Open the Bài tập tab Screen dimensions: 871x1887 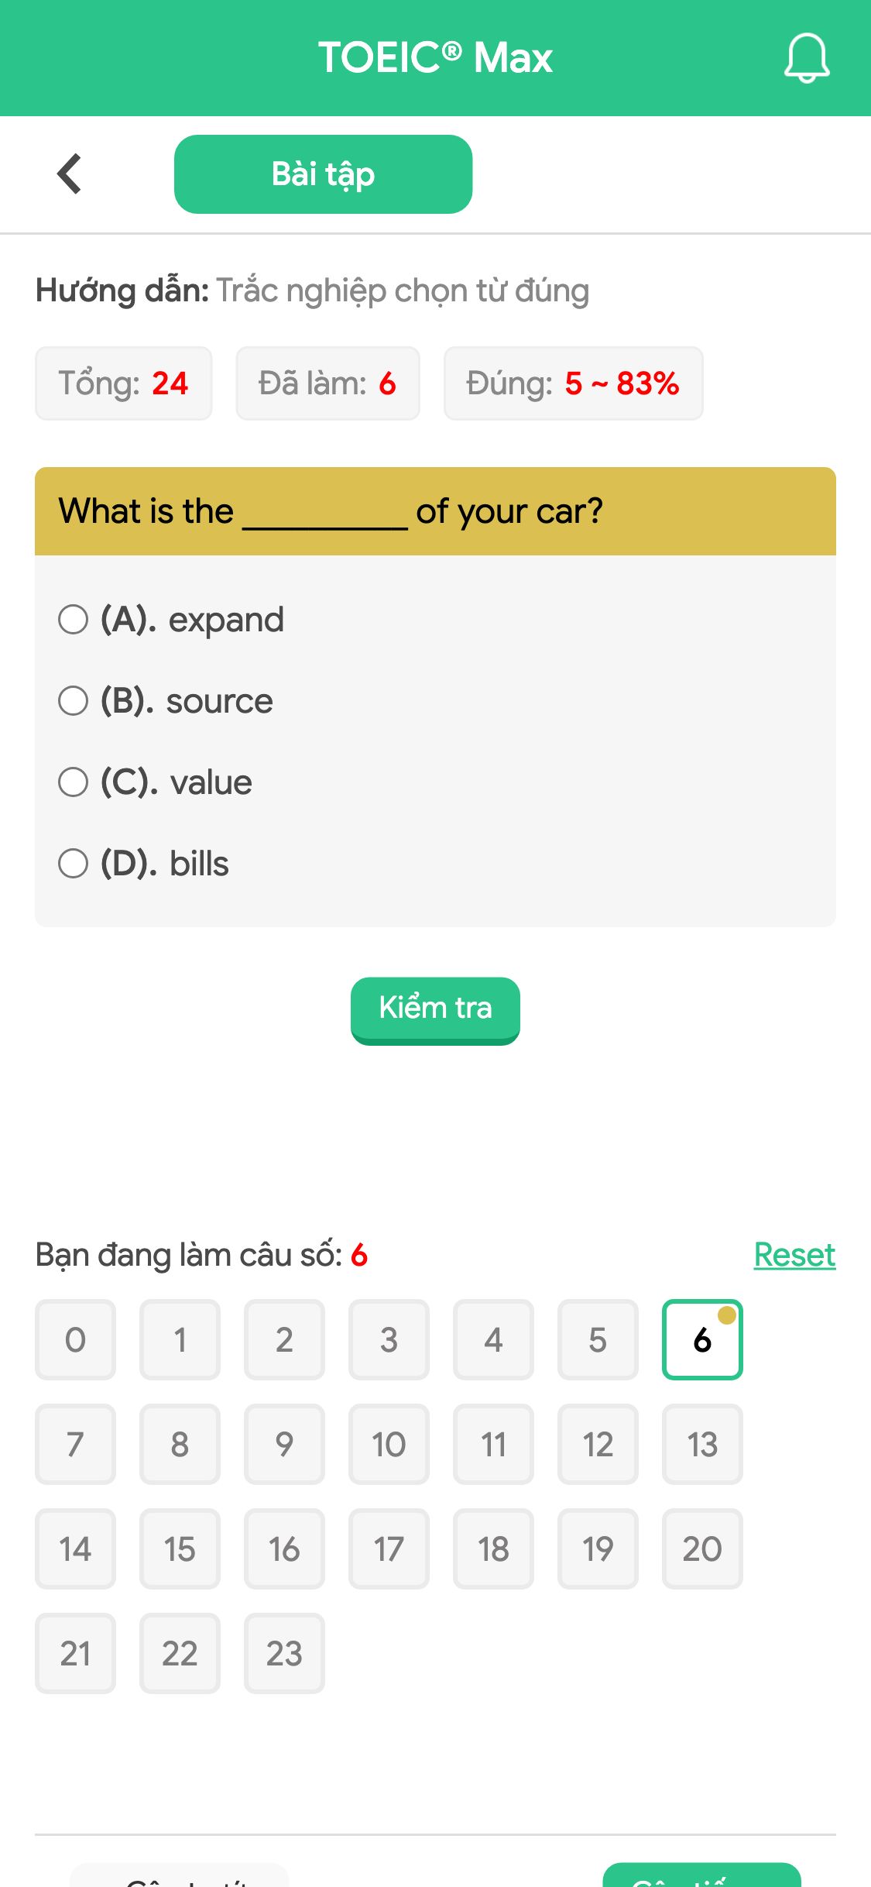pyautogui.click(x=323, y=174)
